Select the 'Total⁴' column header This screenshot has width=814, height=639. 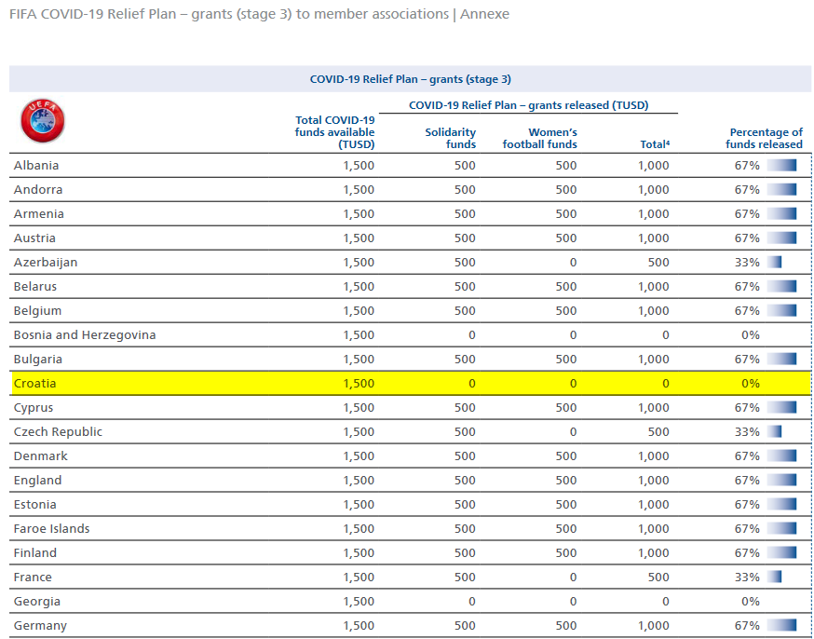pyautogui.click(x=655, y=144)
